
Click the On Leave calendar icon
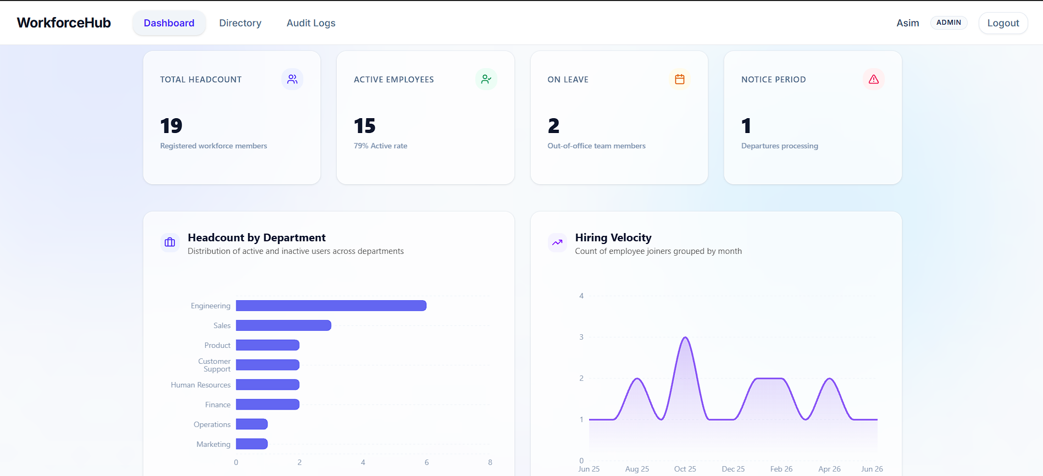point(680,79)
